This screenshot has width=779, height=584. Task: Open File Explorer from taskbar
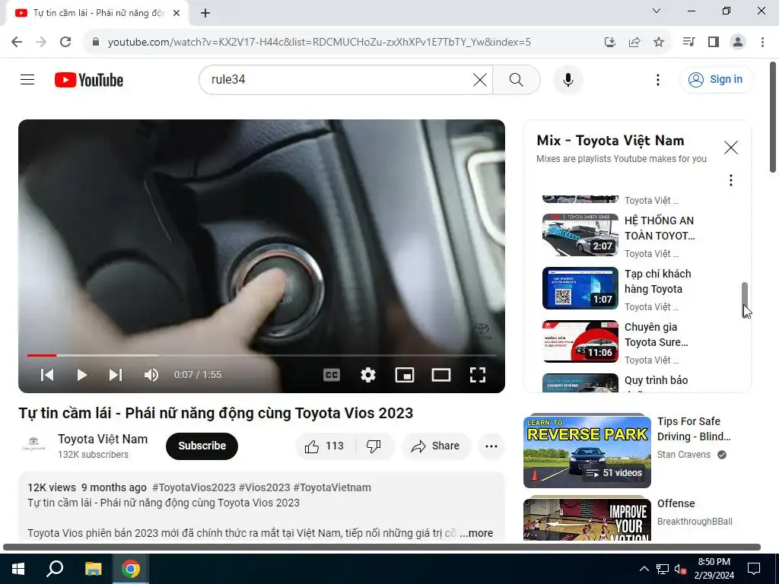coord(93,569)
